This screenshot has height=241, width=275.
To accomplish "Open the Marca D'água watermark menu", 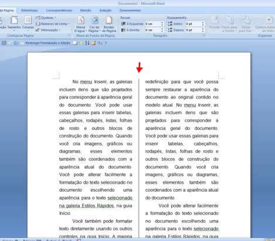I will coord(80,24).
